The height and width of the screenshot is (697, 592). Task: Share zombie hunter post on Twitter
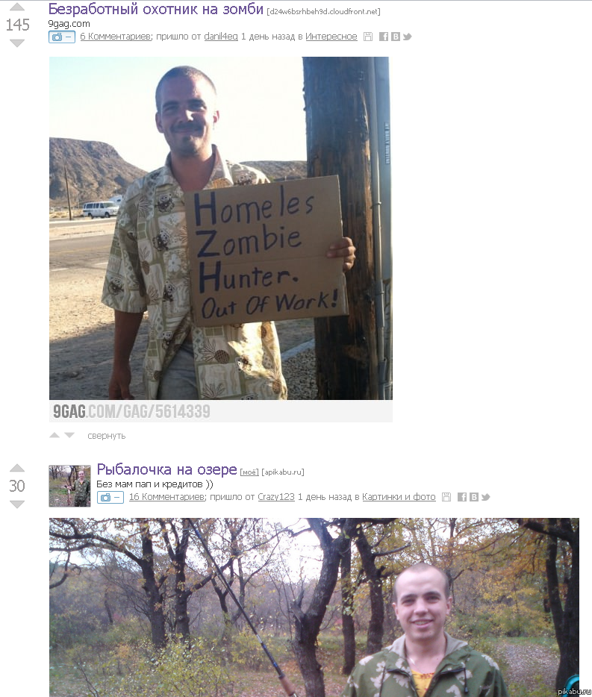[x=408, y=37]
